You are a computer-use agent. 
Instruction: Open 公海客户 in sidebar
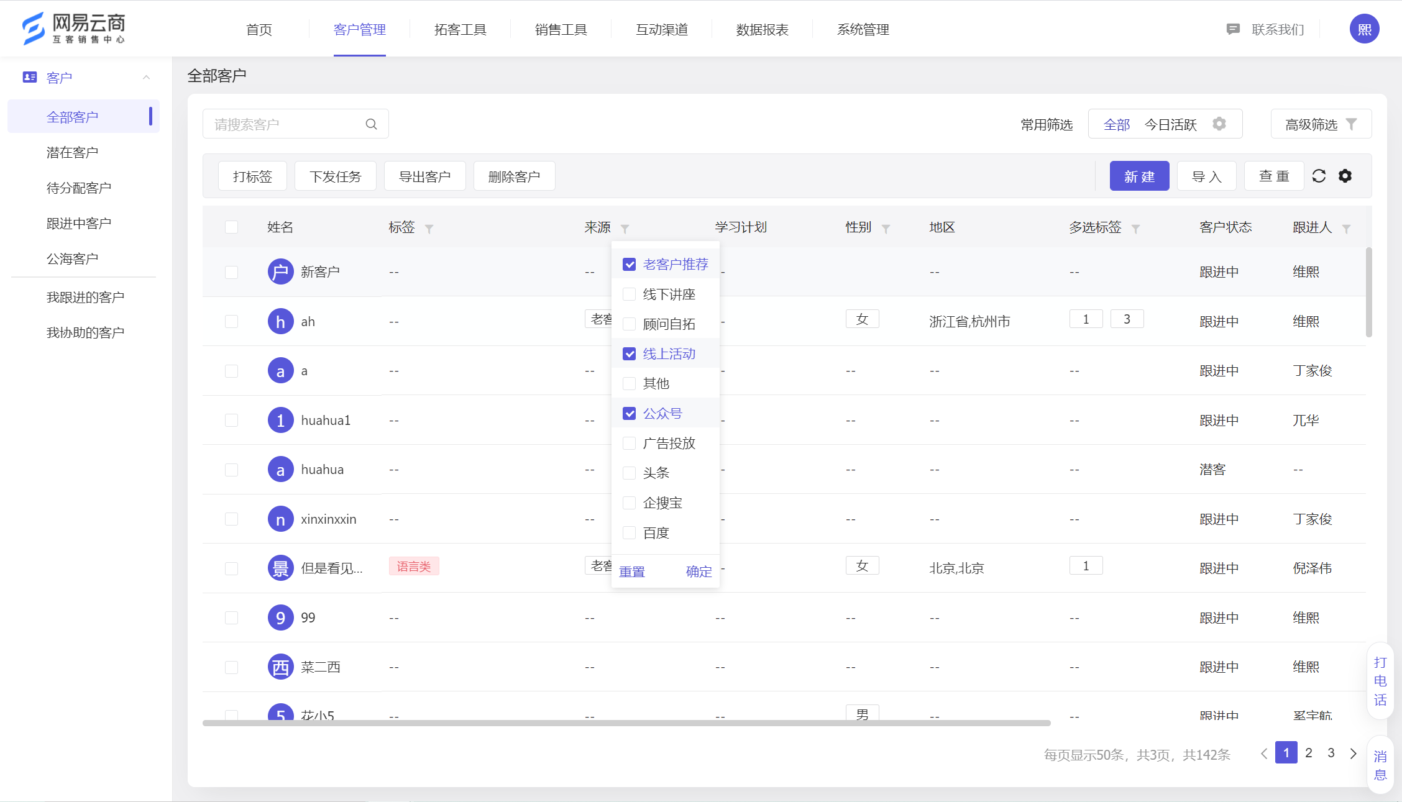pos(73,258)
